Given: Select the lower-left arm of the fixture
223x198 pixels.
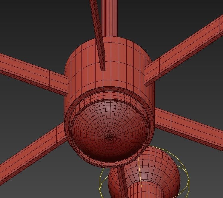Looking at the screenshot, I should [33, 153].
